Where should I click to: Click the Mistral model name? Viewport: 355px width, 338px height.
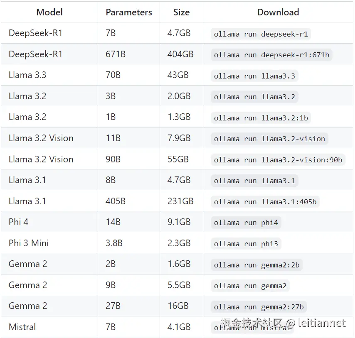pyautogui.click(x=22, y=327)
